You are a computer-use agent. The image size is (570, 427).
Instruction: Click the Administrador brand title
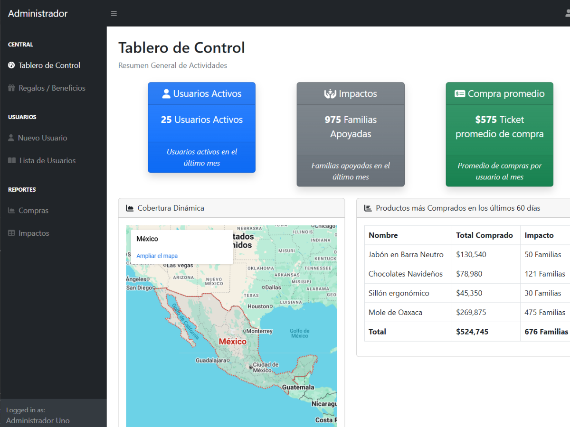[38, 13]
